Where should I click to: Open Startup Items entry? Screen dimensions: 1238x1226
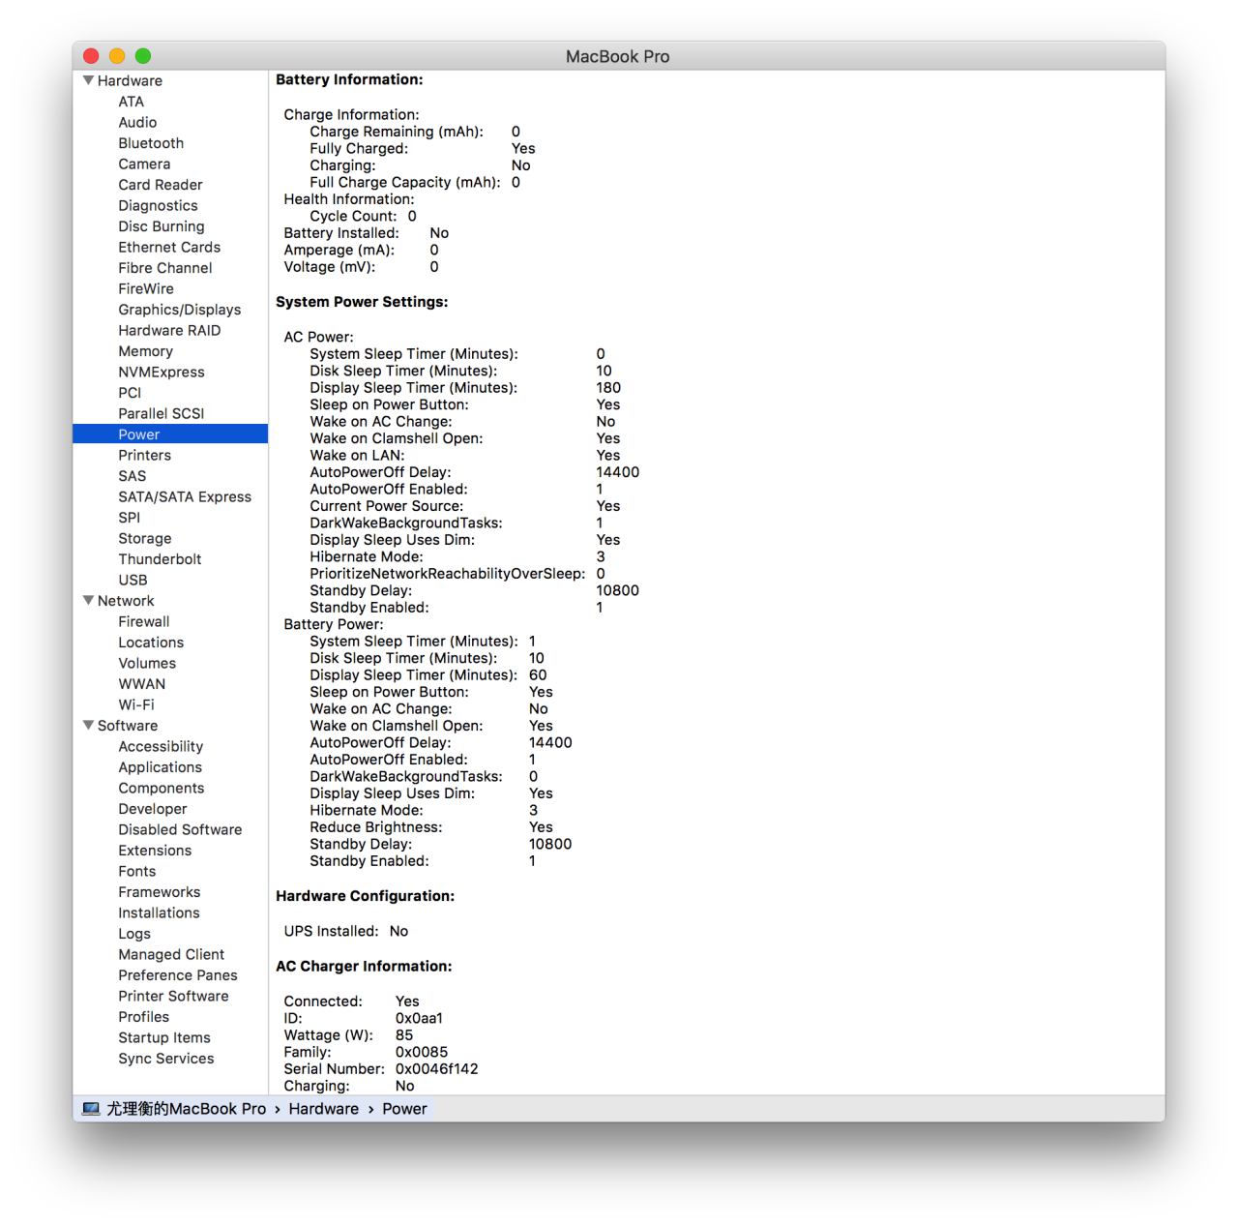(x=164, y=1037)
